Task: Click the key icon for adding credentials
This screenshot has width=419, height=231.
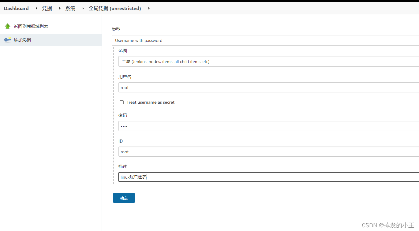Action: [8, 40]
